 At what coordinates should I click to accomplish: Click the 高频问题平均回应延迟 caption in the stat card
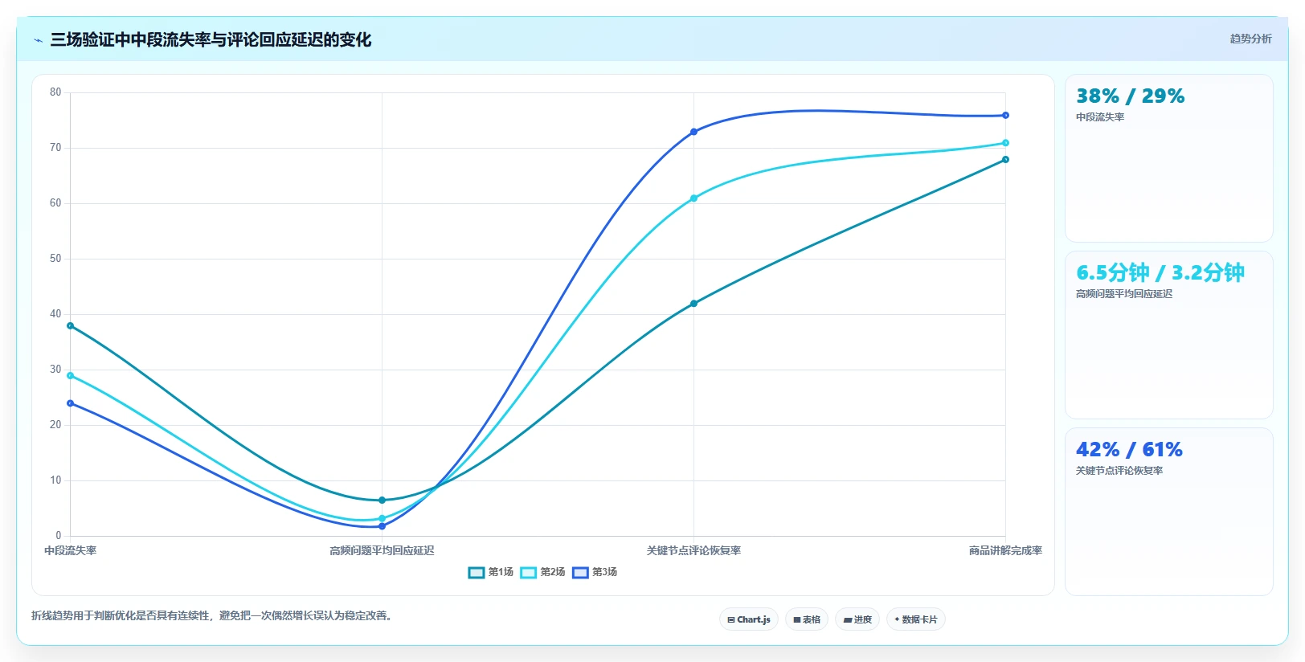click(1124, 294)
